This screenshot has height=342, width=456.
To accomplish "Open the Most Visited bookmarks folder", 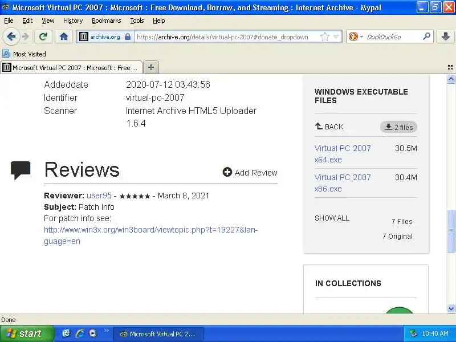I will click(x=24, y=54).
